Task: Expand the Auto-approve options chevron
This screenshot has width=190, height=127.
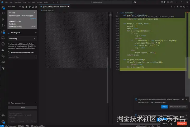Action: coord(36,103)
